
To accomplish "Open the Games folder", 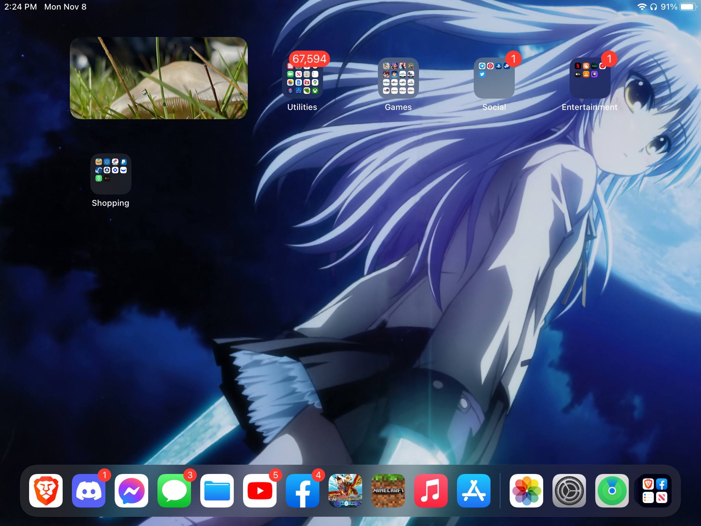I will [x=398, y=78].
